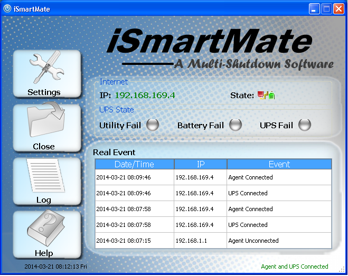This screenshot has height=276, width=348.
Task: Click the Battery Fail label
Action: pos(201,126)
